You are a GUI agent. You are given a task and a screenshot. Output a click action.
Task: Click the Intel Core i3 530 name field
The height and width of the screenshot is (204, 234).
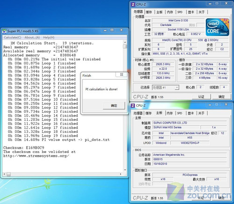(x=178, y=21)
